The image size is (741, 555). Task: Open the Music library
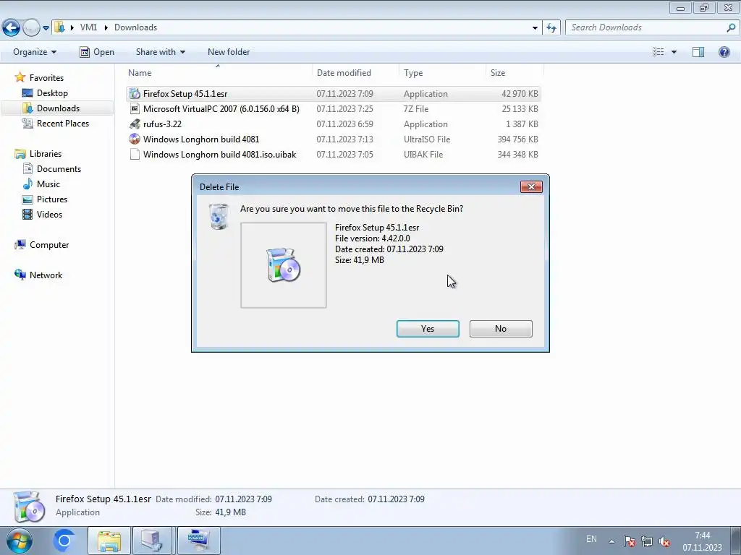pos(48,184)
